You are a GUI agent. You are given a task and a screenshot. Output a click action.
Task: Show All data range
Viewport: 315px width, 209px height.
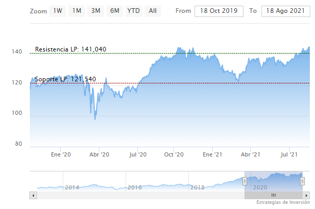click(x=152, y=11)
